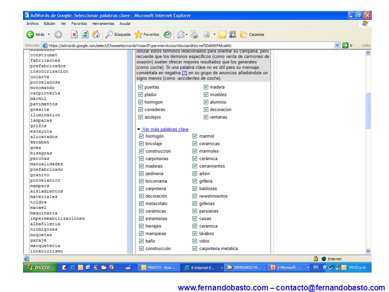Click the Edit page toolbar icon
389x292 pixels.
coord(206,34)
